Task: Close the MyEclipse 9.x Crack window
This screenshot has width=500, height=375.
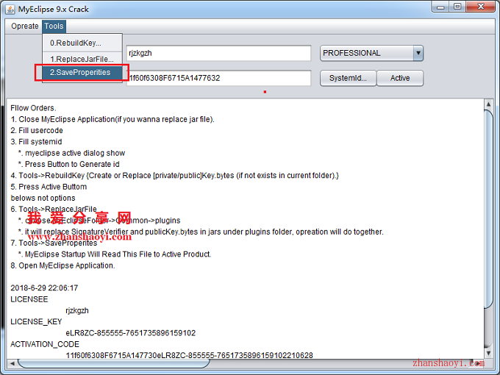Action: [481, 7]
